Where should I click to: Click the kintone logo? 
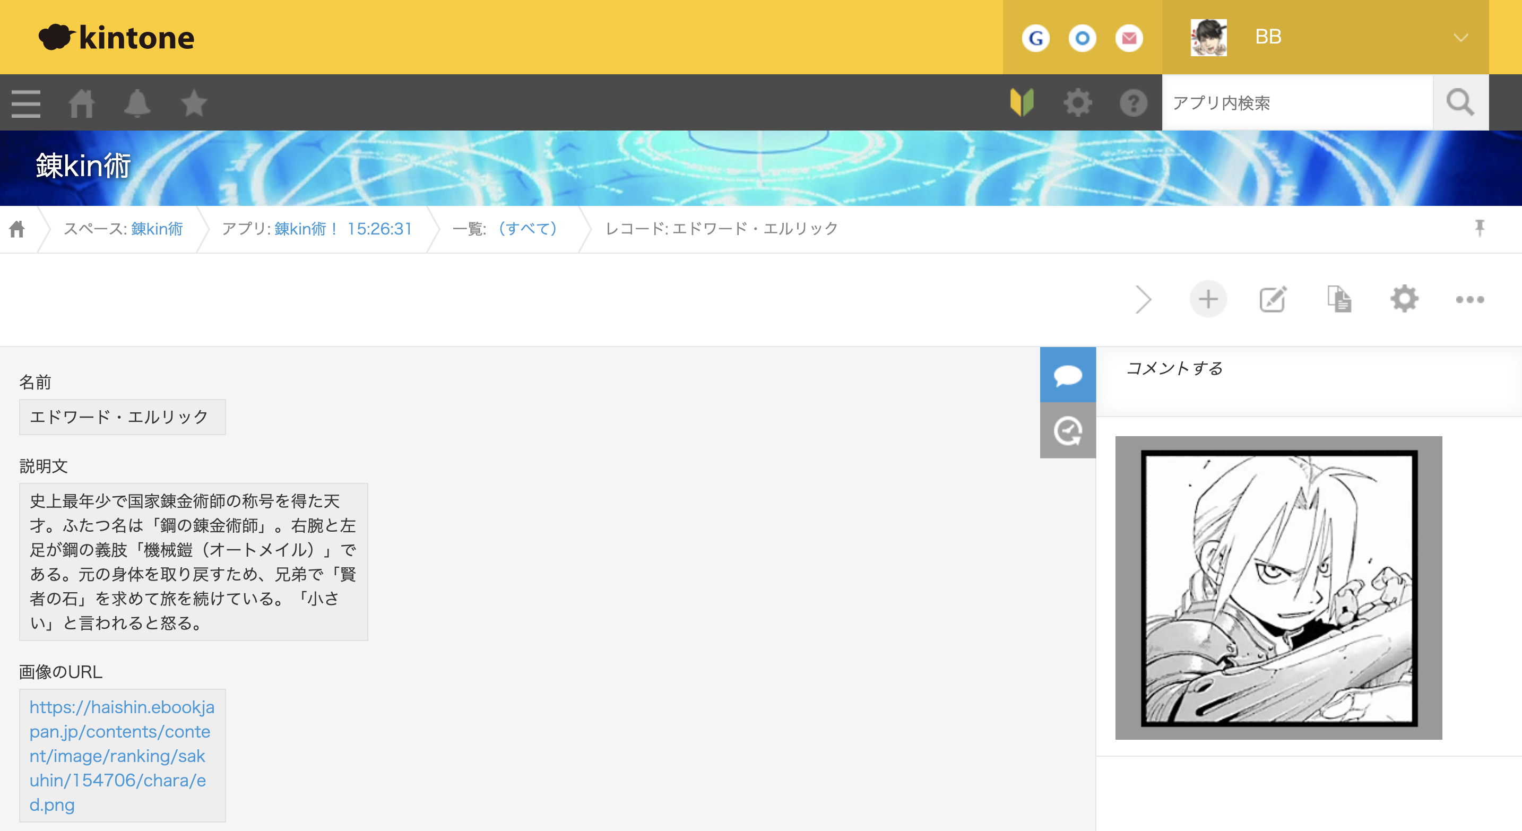[x=116, y=37]
